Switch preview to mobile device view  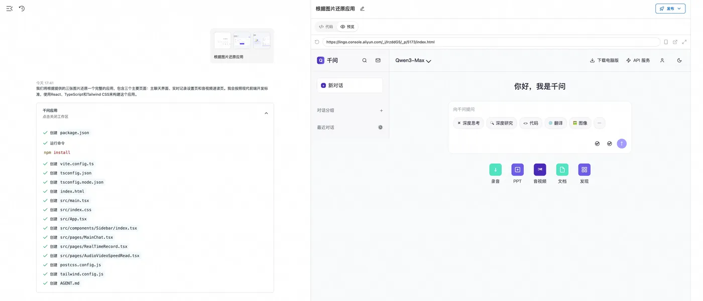coord(666,42)
